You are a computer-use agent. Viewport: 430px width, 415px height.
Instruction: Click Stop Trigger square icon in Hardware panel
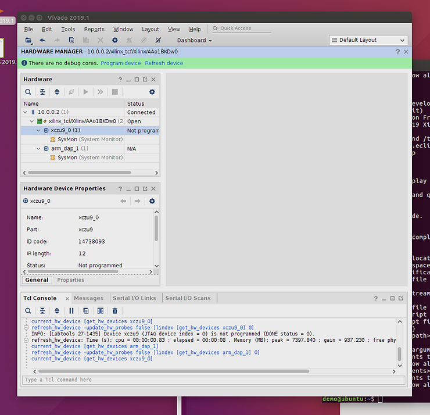coord(115,92)
